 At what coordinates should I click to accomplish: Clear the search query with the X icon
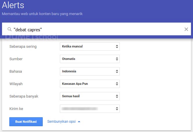click(x=186, y=29)
